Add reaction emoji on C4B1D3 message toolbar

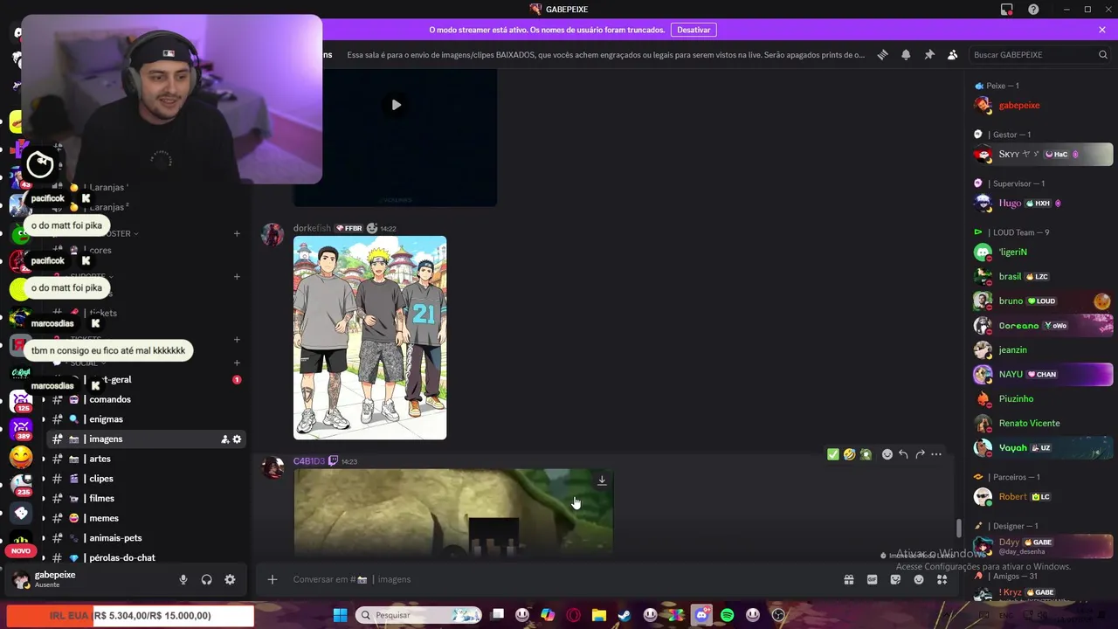(x=887, y=454)
